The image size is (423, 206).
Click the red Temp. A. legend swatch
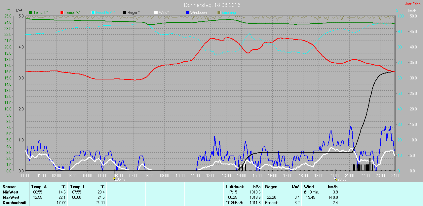pos(62,13)
